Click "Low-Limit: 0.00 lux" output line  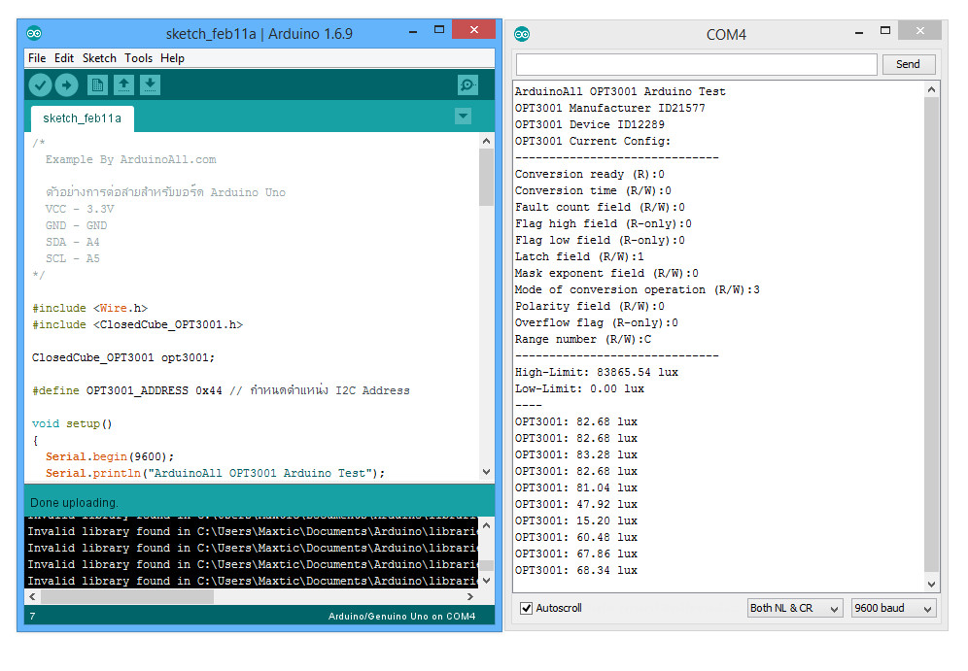(x=579, y=389)
